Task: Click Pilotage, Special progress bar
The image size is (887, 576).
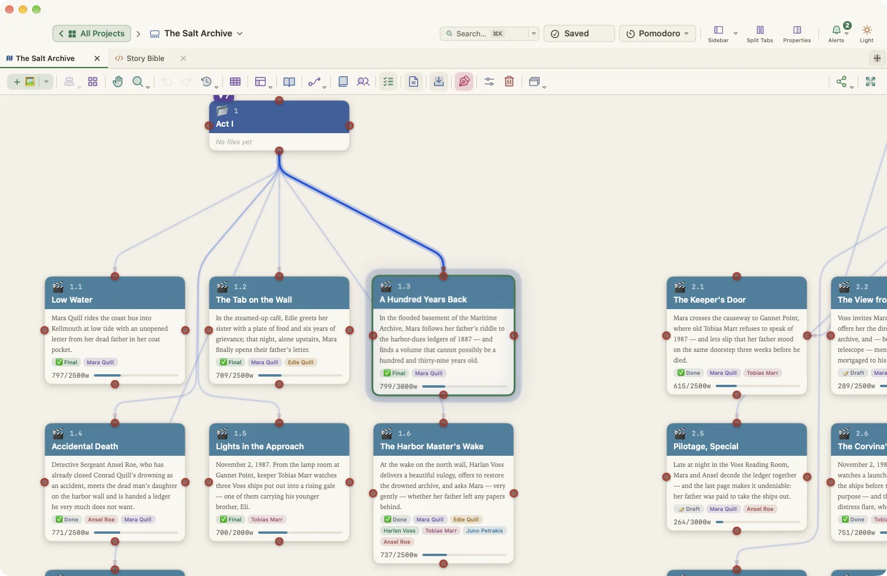Action: point(758,521)
